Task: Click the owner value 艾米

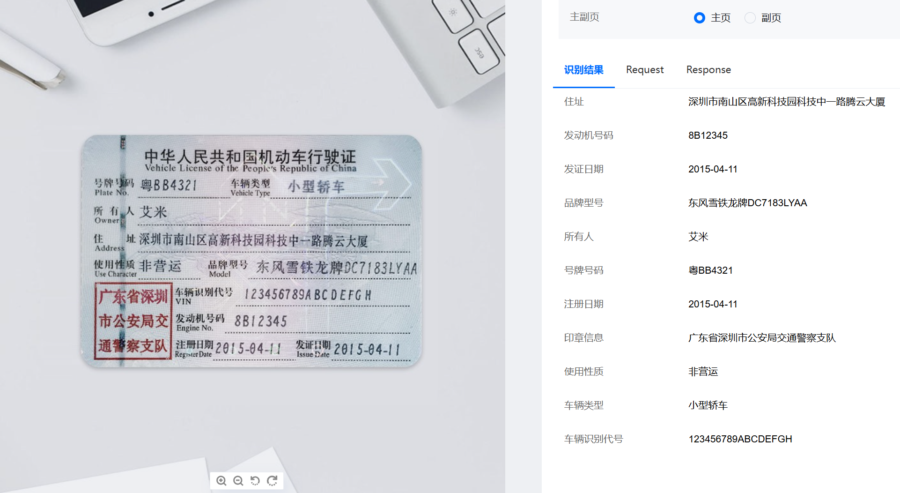Action: click(698, 237)
